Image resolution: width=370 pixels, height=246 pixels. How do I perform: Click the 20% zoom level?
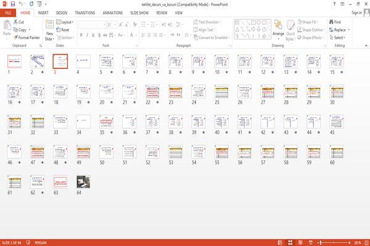point(358,242)
